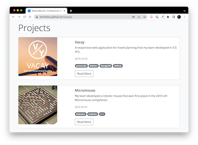Click Read More under Micromouse project
The width and height of the screenshot is (198, 145).
coord(84,122)
